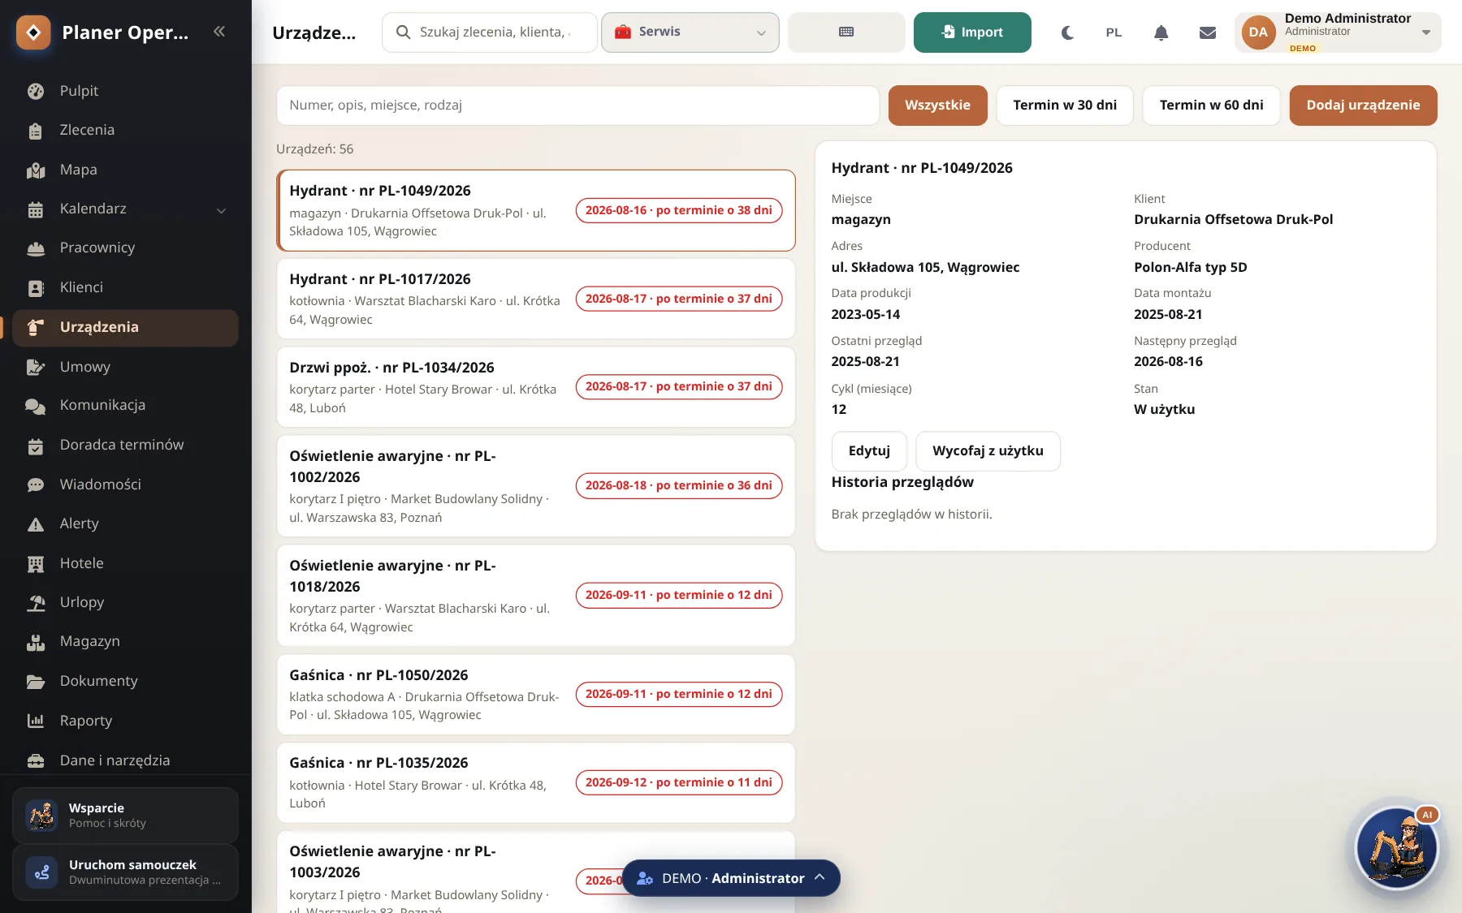Open Zlecenia clipboard icon in sidebar
Viewport: 1462px width, 913px height.
36,131
